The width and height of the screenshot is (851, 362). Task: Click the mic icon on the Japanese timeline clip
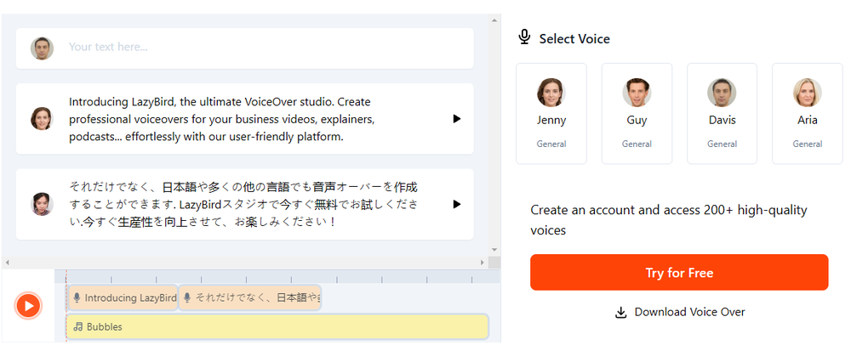[187, 297]
